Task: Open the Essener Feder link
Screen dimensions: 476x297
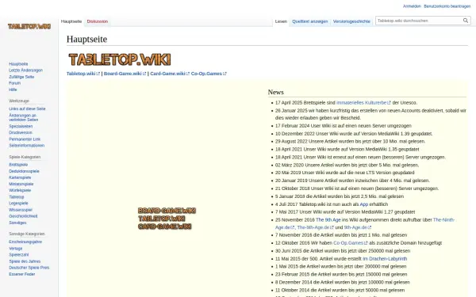Action: coord(22,274)
